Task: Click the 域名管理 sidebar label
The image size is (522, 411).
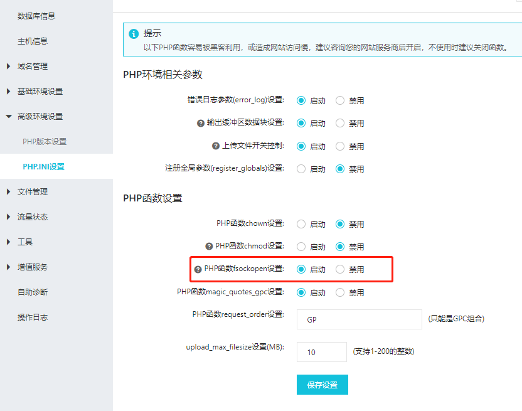Action: pos(33,67)
